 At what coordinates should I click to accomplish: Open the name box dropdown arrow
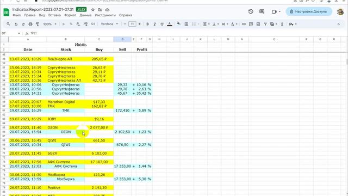coord(19,33)
